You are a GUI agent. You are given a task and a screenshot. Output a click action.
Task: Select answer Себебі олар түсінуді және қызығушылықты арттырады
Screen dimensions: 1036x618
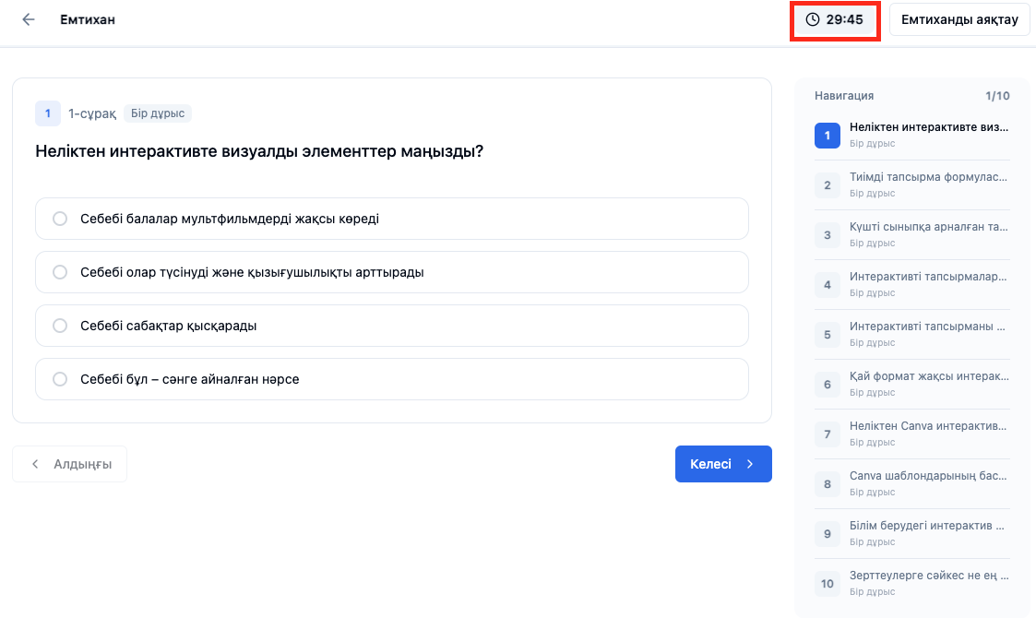coord(392,272)
